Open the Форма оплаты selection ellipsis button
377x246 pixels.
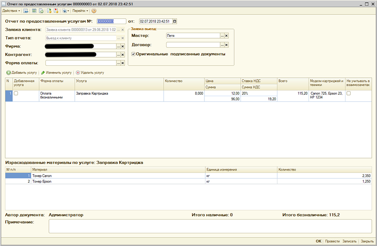118,63
